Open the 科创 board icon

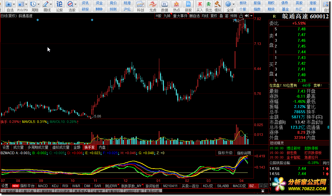[x=140, y=4]
